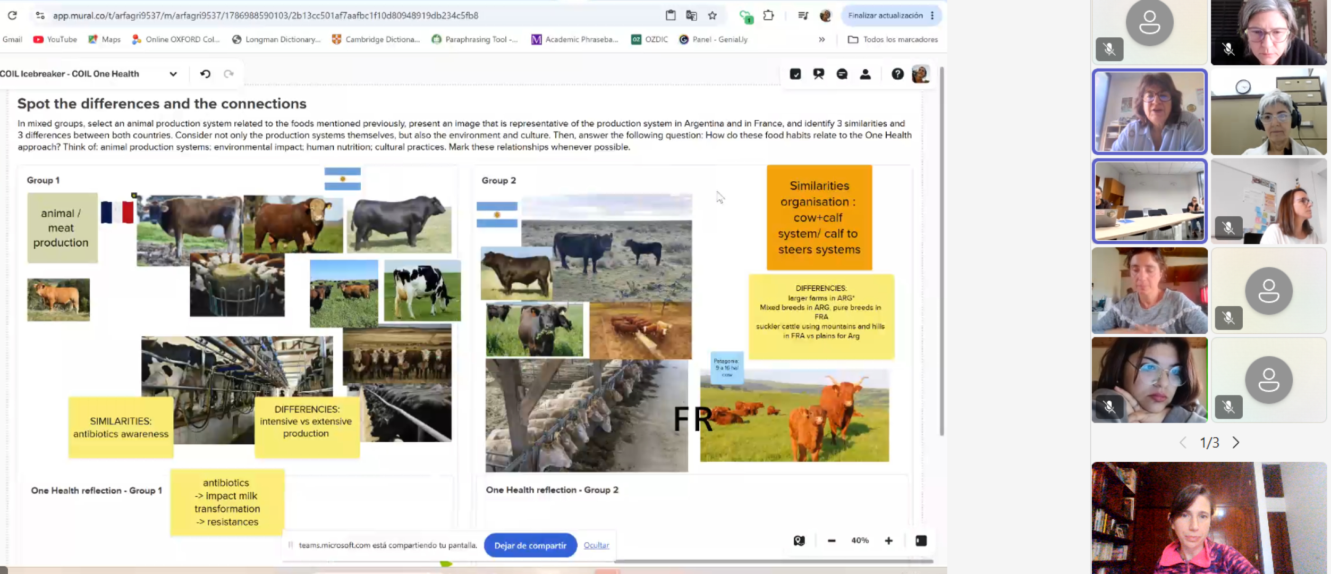
Task: Reload the page with the refresh icon
Action: coord(12,15)
